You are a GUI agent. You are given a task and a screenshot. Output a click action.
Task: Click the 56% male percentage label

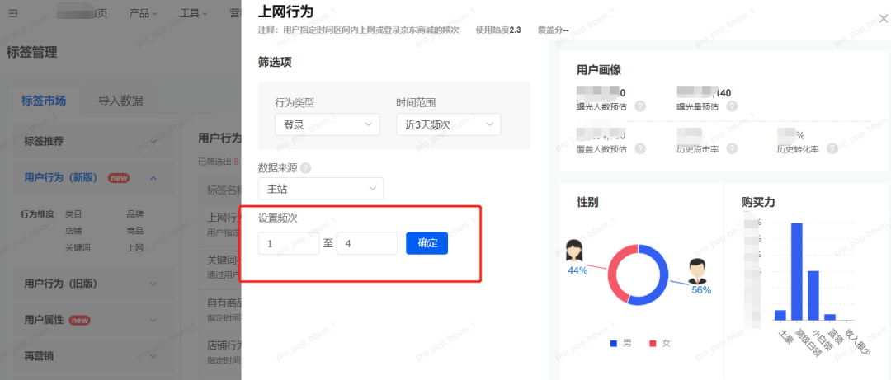(x=701, y=290)
